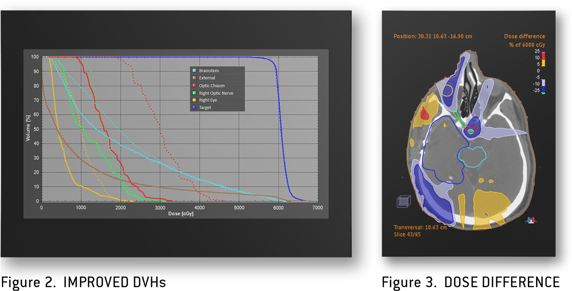The height and width of the screenshot is (291, 572).
Task: Click the '100' volume axis tick
Action: coord(35,57)
